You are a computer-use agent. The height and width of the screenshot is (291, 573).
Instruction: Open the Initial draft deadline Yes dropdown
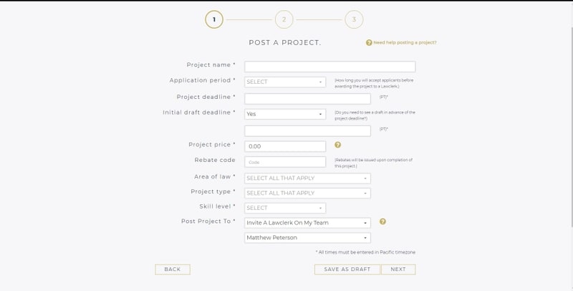point(285,114)
